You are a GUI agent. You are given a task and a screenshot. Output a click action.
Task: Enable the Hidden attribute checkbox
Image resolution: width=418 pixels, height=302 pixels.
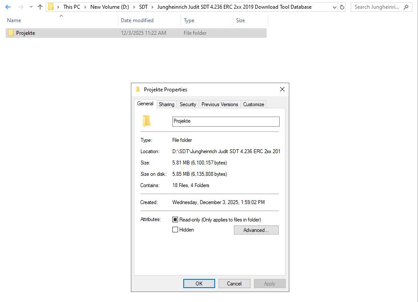[175, 230]
